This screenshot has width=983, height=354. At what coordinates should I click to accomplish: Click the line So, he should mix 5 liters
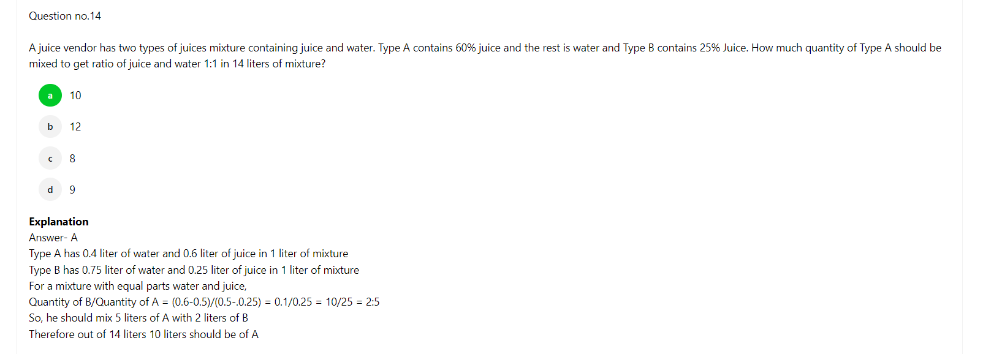139,318
